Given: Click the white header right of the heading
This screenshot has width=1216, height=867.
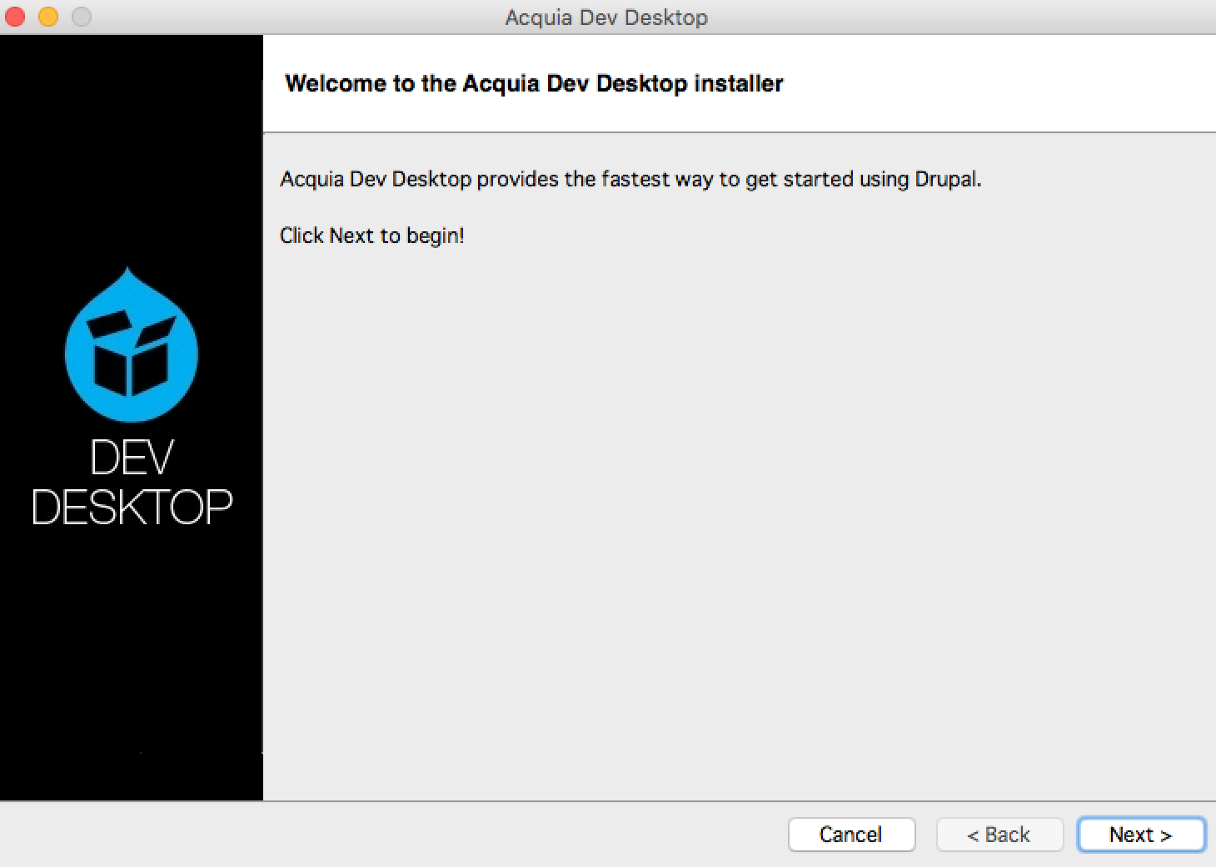Looking at the screenshot, I should point(999,83).
